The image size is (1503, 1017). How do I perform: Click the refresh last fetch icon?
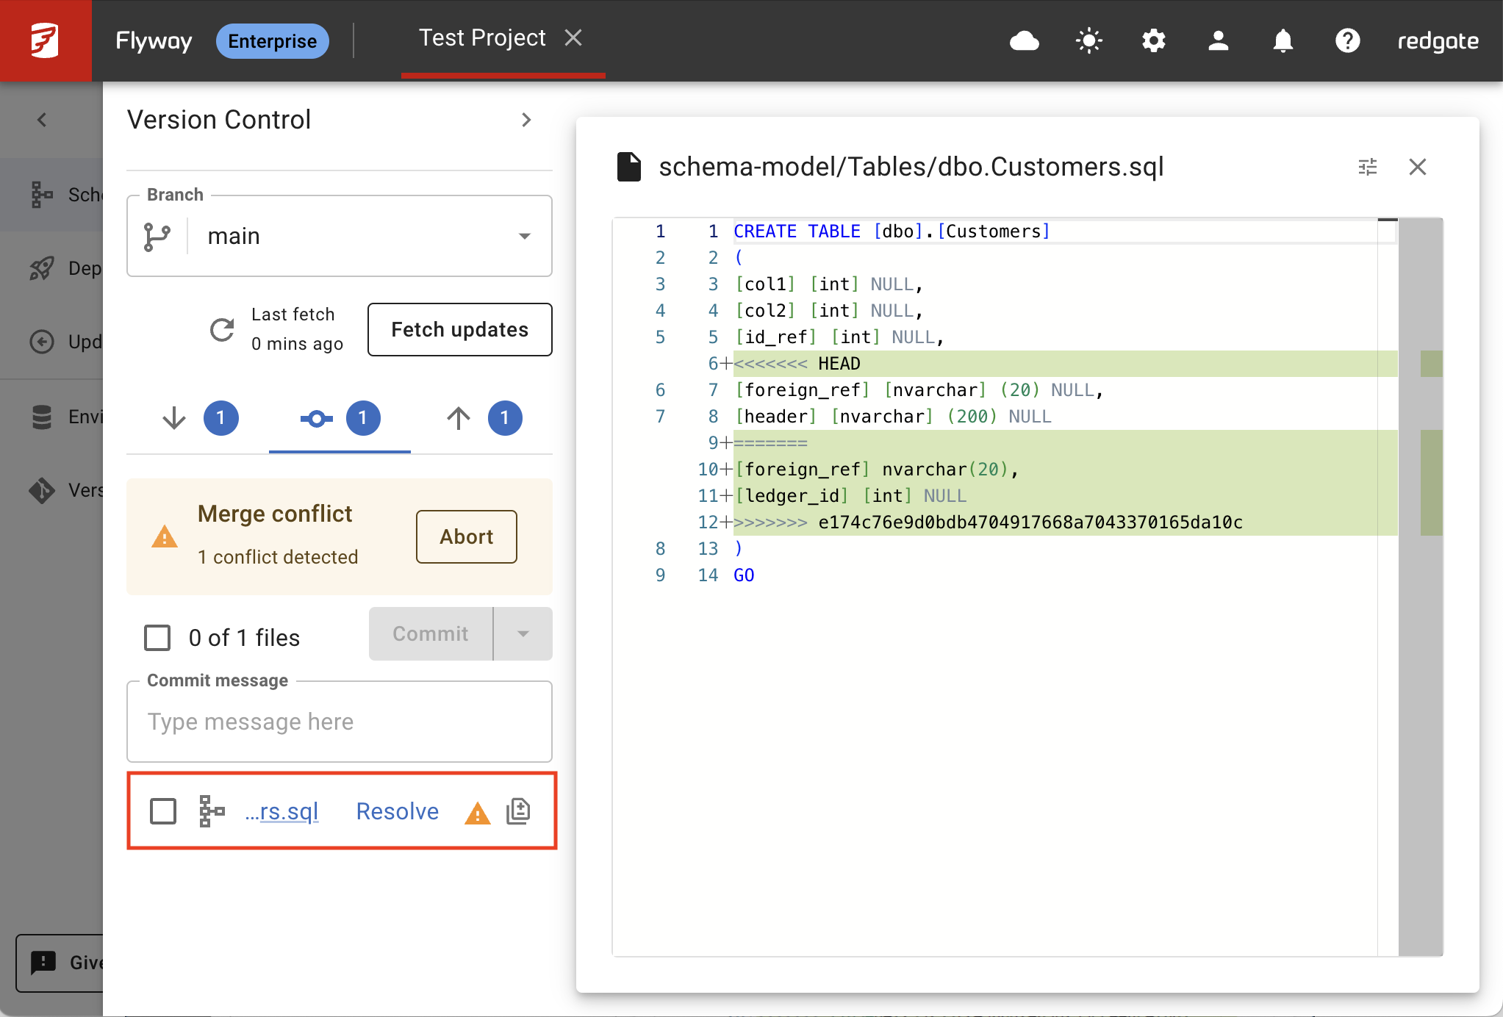point(222,330)
